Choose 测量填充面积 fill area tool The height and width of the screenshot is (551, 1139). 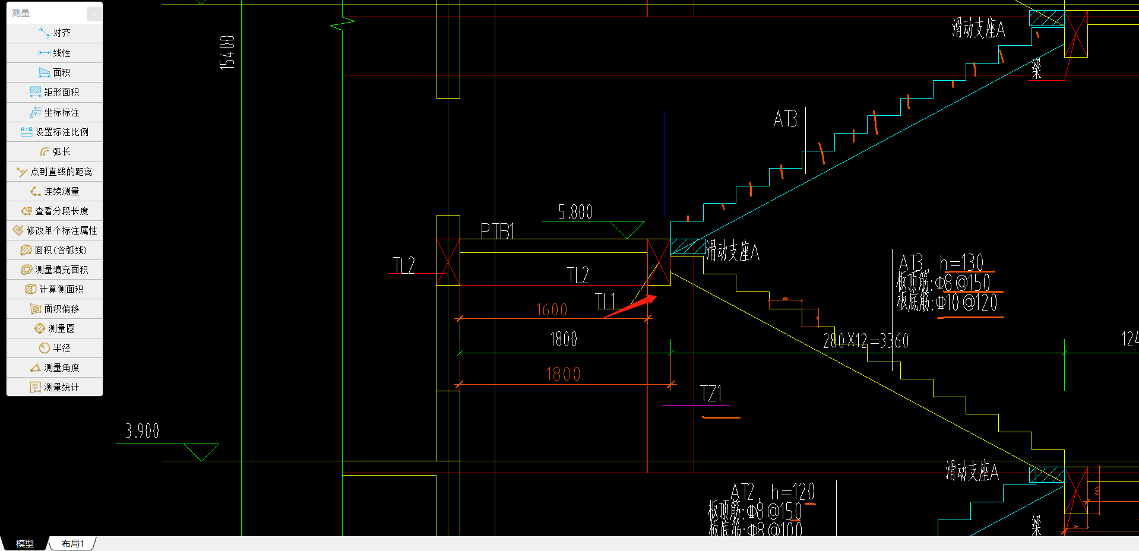55,270
